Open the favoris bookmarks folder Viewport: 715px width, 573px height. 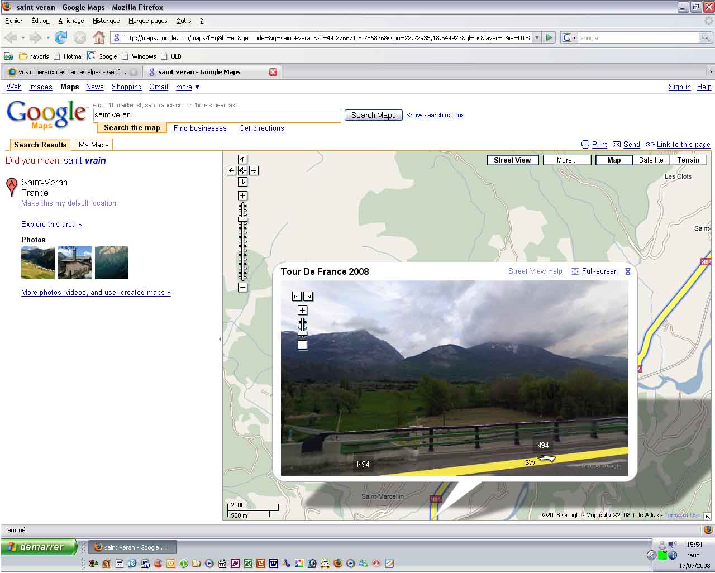coord(34,56)
